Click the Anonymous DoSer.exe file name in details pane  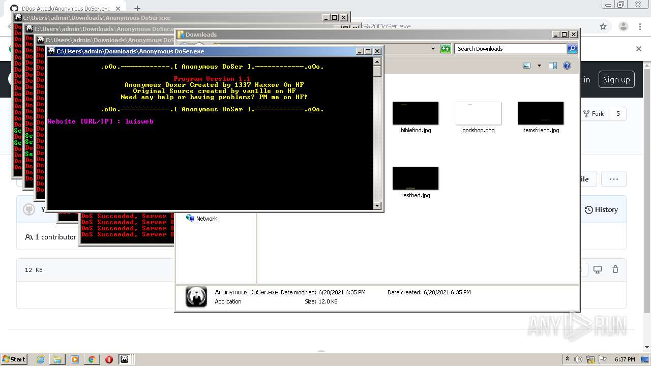247,292
